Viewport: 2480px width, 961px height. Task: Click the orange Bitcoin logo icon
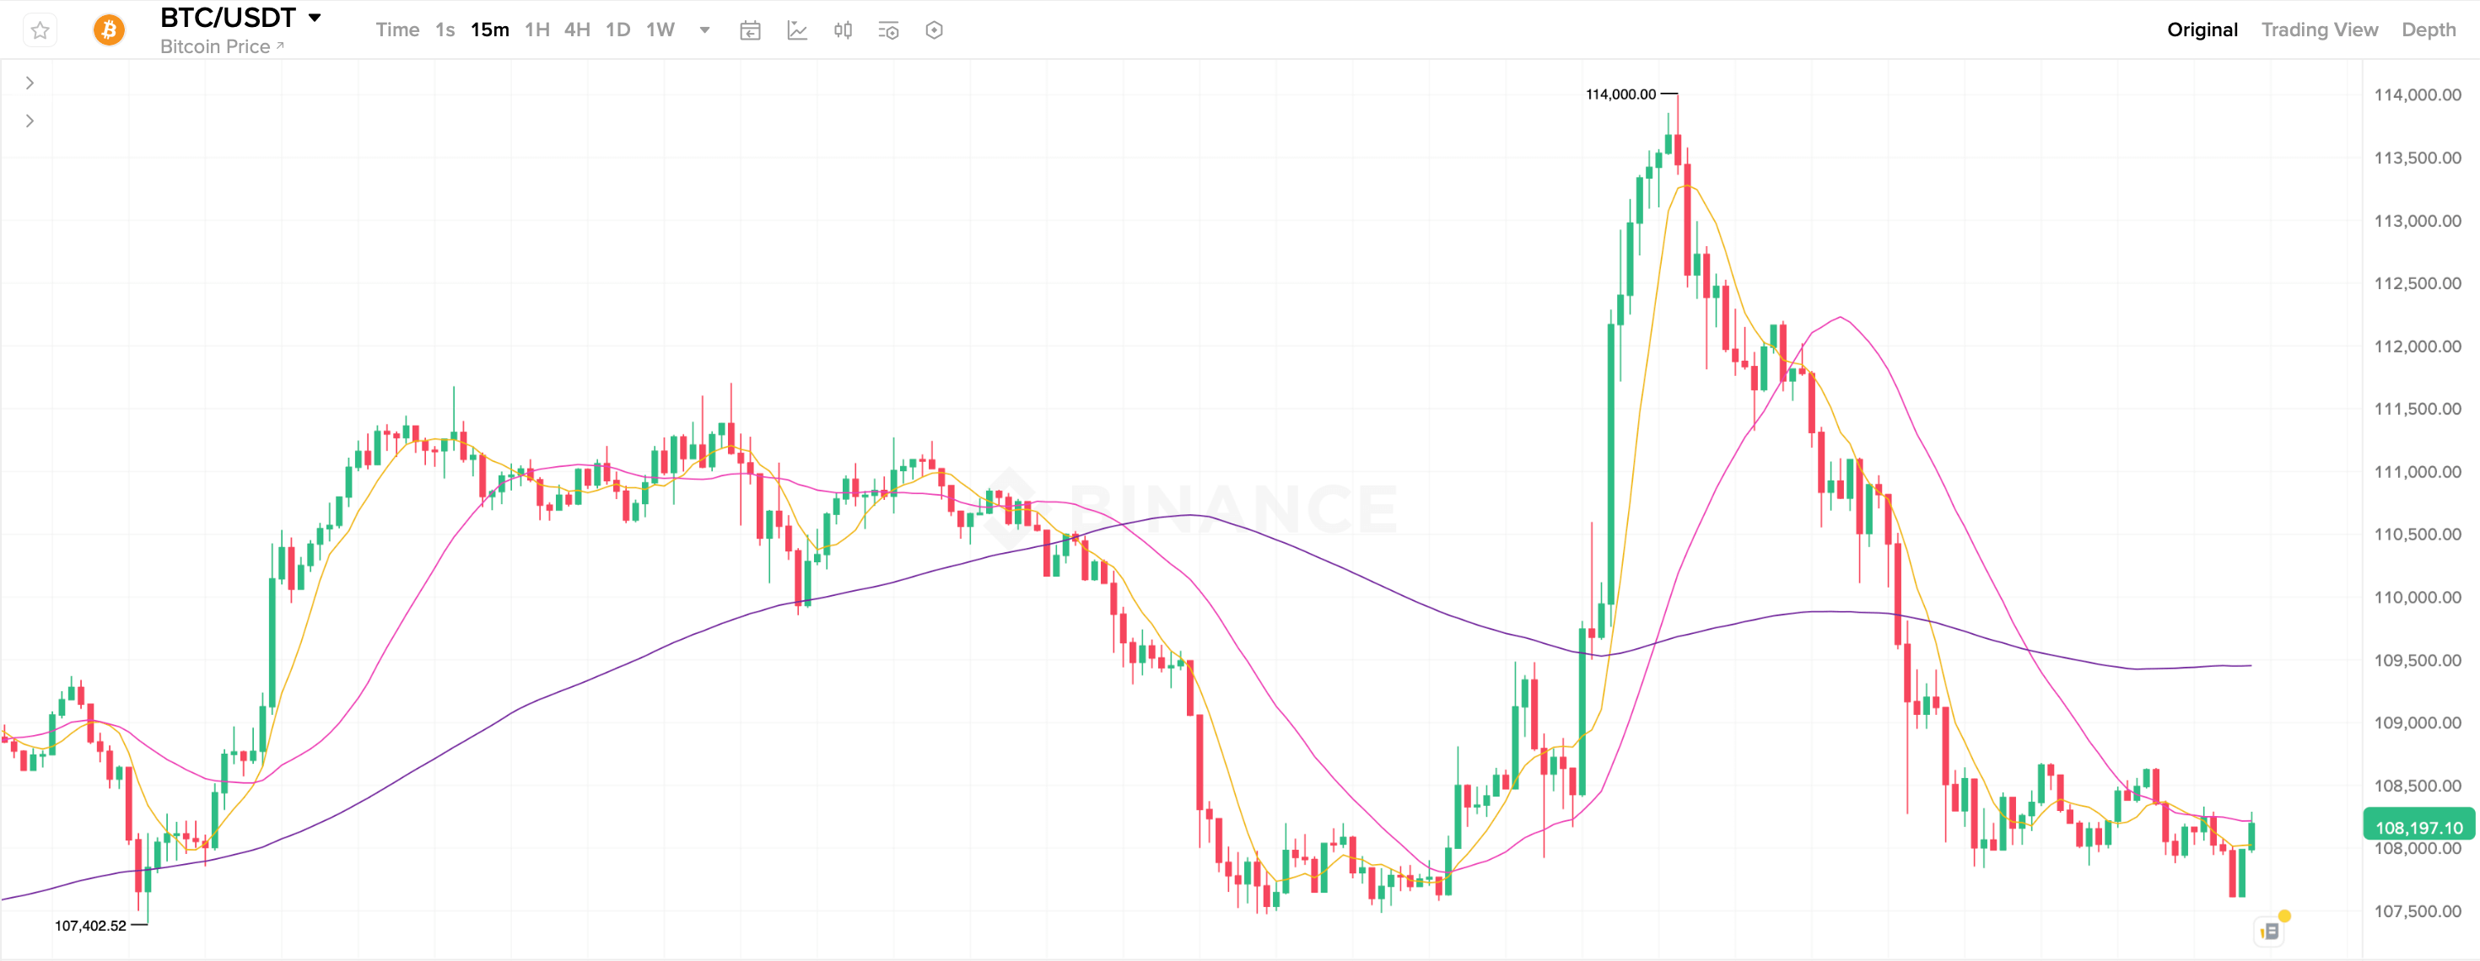click(109, 31)
